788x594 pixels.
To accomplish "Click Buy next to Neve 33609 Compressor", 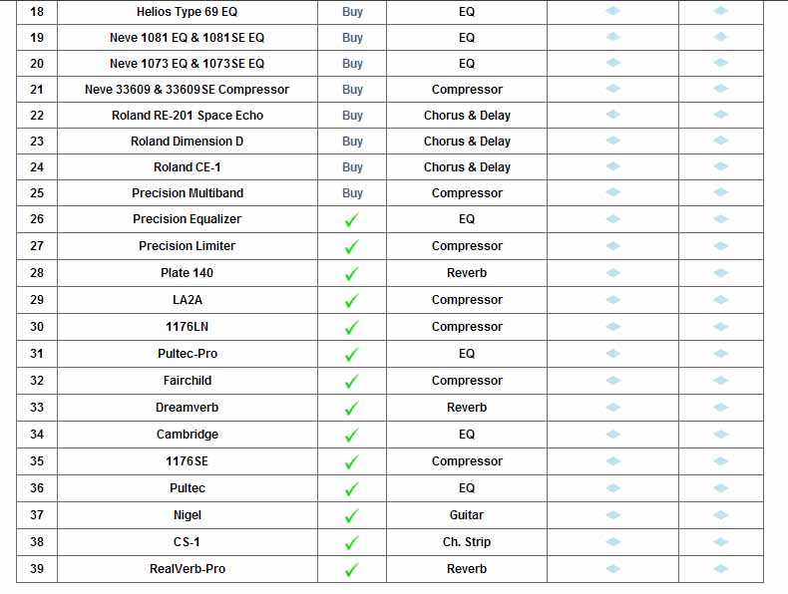I will [x=352, y=90].
